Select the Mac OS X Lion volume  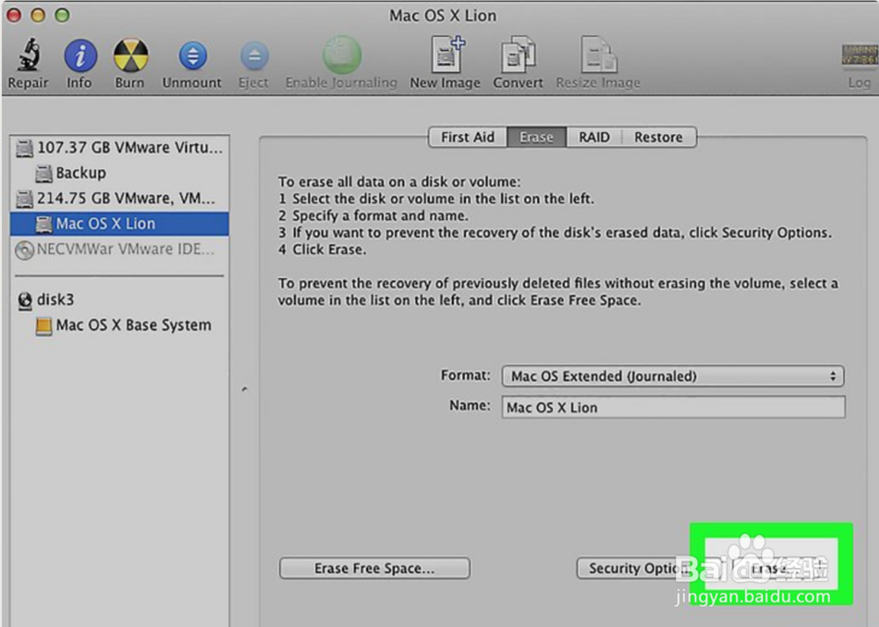120,223
